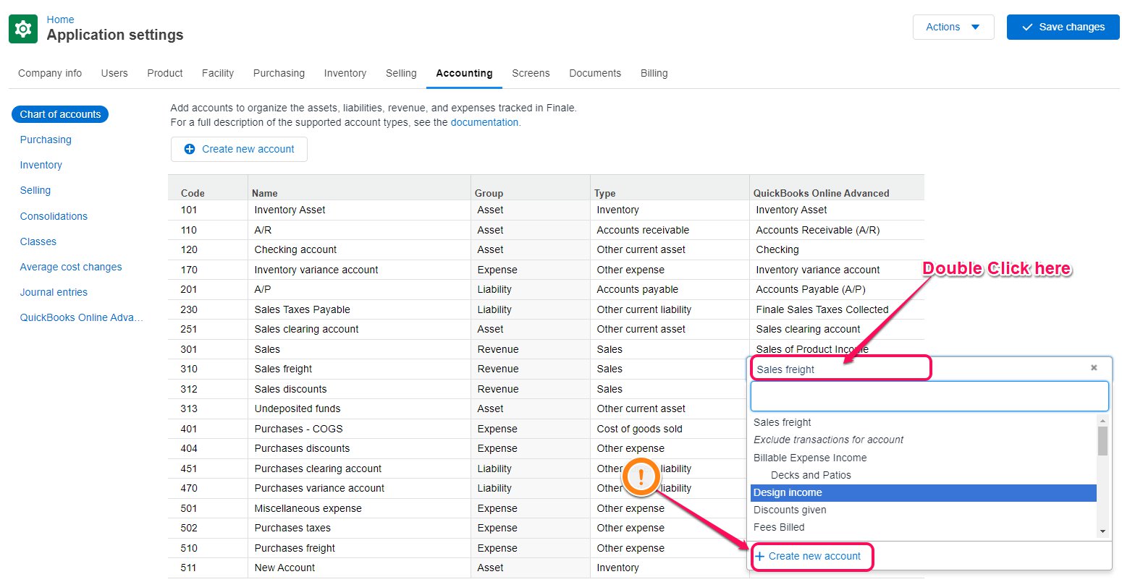Click the Cost of goods sold type cell
Image resolution: width=1122 pixels, height=582 pixels.
pos(670,429)
